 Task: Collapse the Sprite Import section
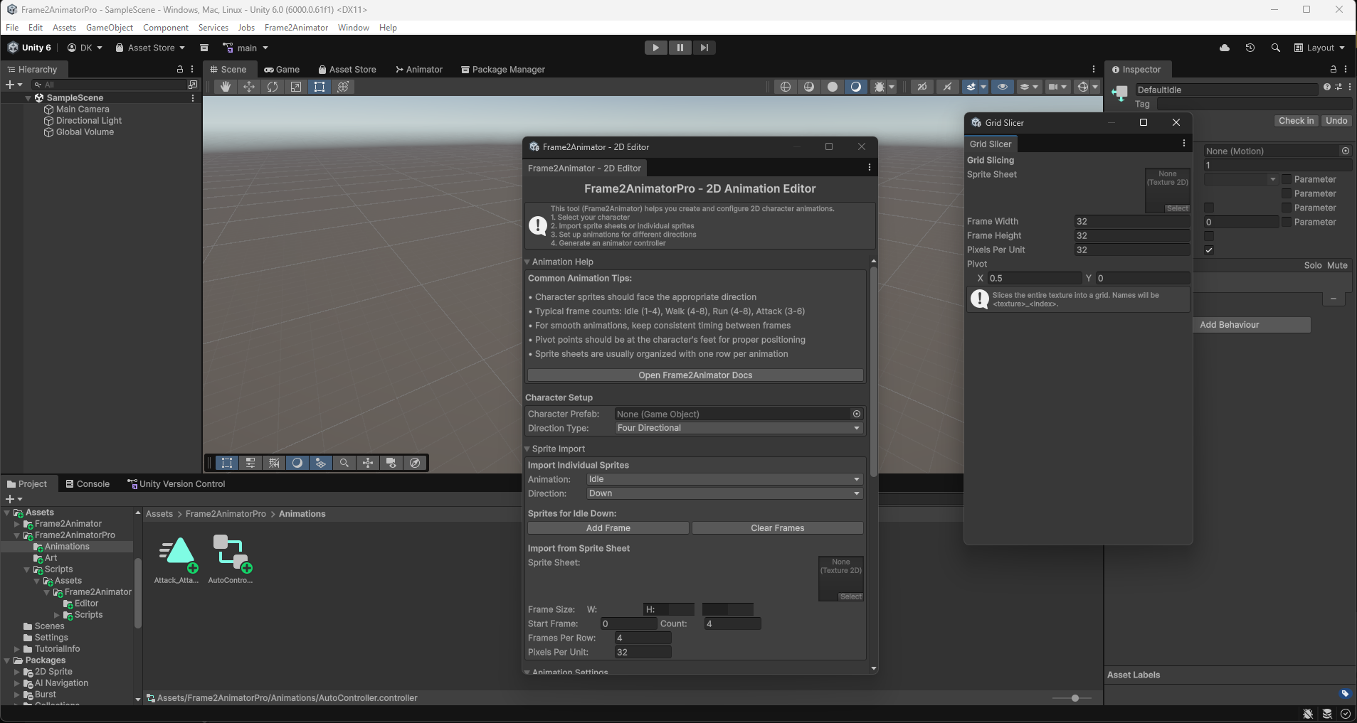pyautogui.click(x=528, y=449)
